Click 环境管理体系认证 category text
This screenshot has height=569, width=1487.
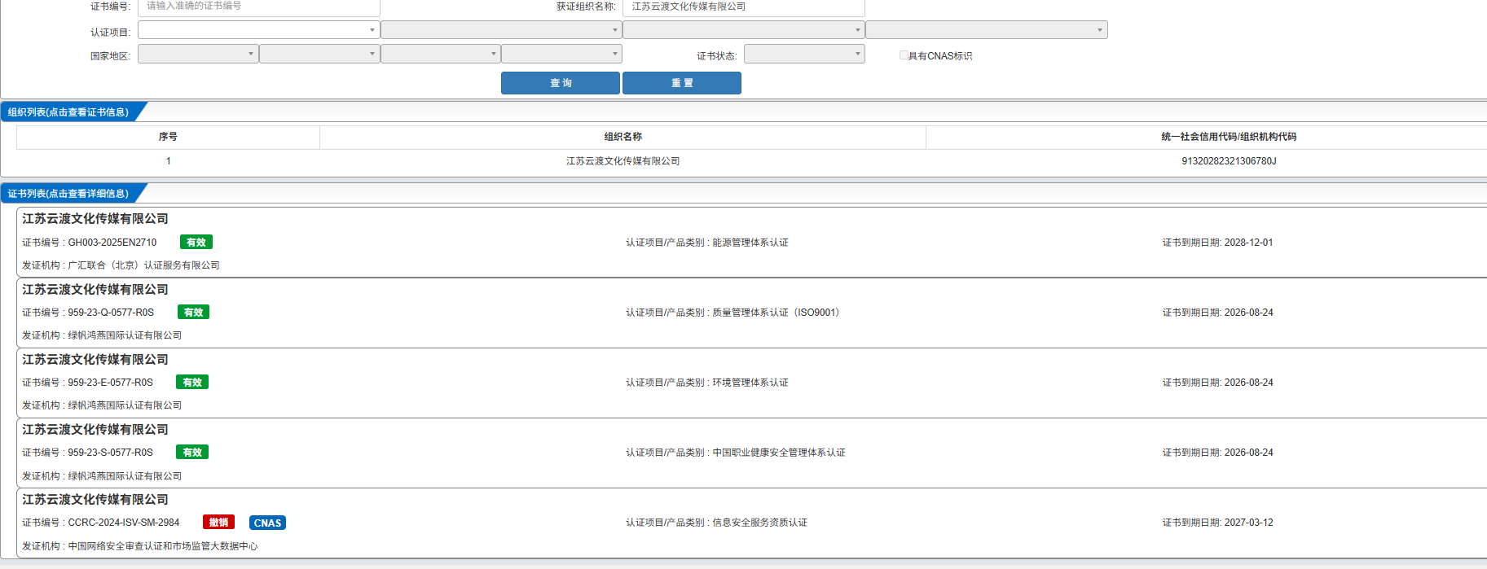(x=750, y=383)
